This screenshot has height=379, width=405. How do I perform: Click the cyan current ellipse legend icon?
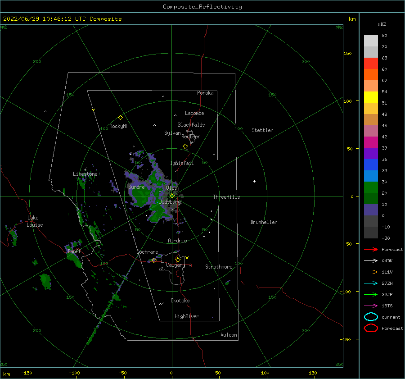tap(371, 317)
